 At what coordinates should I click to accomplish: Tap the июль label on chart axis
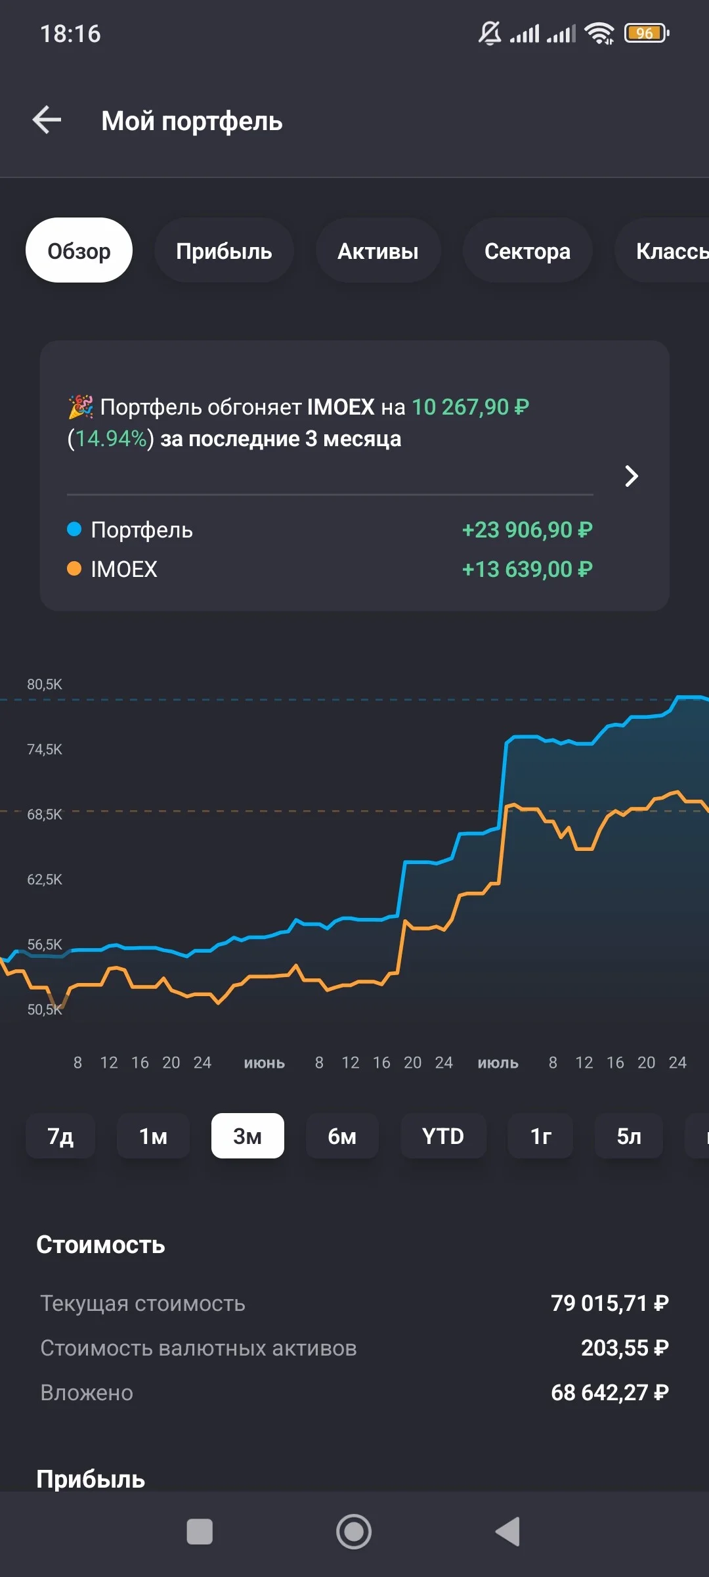coord(498,1063)
